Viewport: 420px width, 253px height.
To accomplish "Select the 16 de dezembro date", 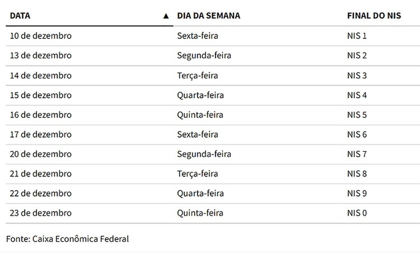I will (x=41, y=115).
